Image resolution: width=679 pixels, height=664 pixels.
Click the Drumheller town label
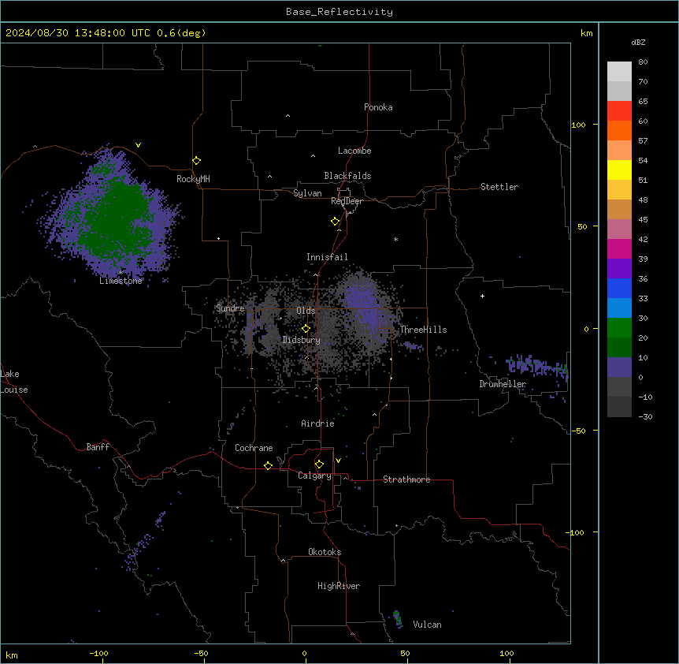tap(503, 384)
